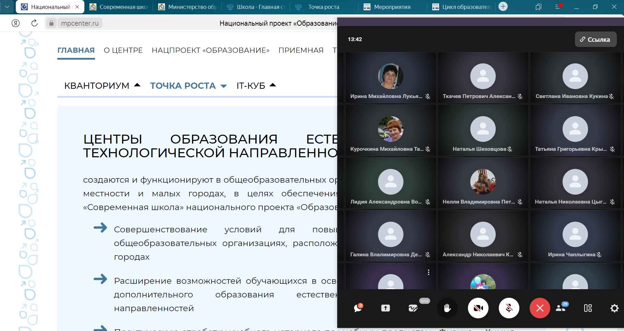Close the Национальный browser tab
This screenshot has width=624, height=331.
77,7
